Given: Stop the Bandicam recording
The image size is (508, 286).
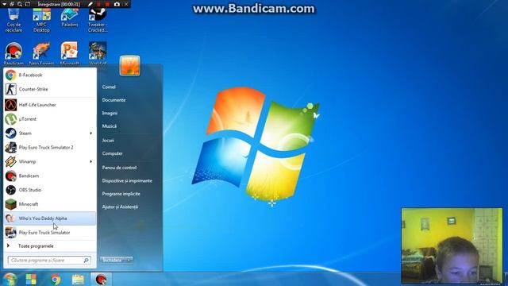Looking at the screenshot, I should [108, 4].
